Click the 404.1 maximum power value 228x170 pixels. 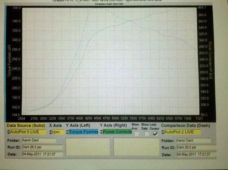pos(202,7)
